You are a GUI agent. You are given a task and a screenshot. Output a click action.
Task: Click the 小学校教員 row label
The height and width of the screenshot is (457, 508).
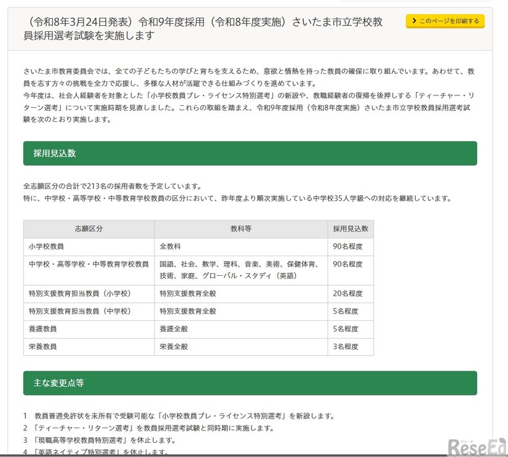(x=48, y=246)
